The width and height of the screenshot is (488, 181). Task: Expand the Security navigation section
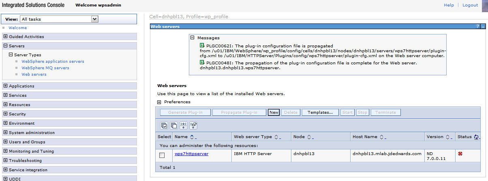(x=5, y=114)
